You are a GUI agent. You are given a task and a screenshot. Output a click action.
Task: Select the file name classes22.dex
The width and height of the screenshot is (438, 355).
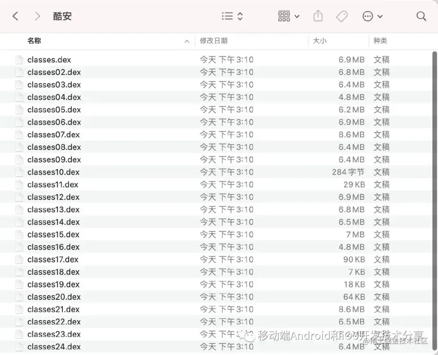pos(54,322)
